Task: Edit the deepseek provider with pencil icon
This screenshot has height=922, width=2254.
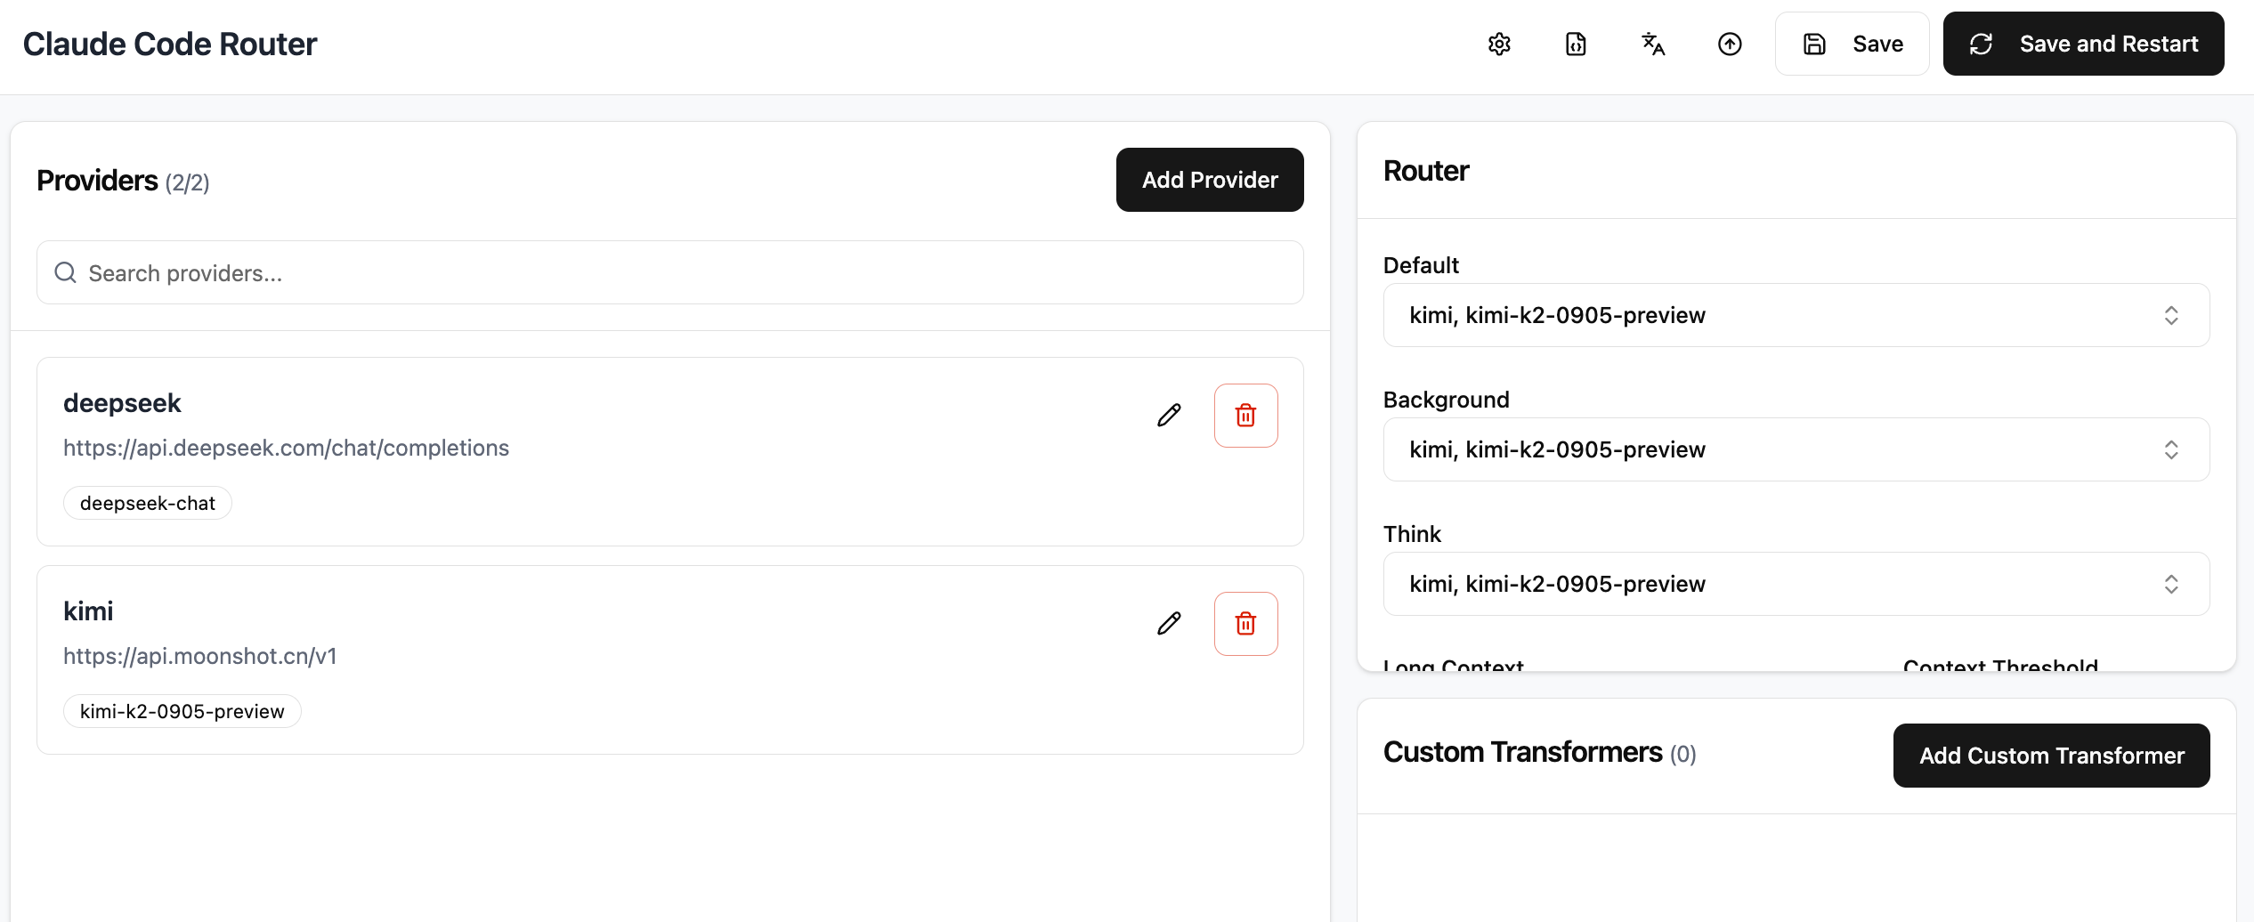Action: pos(1169,416)
